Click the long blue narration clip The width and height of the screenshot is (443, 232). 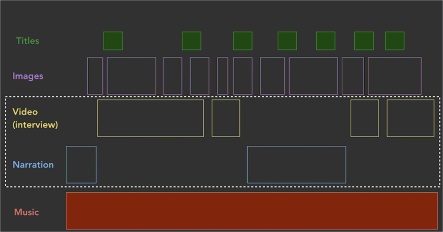[296, 165]
